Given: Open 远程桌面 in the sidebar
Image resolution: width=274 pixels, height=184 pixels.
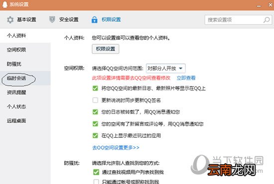Looking at the screenshot, I should (25, 120).
